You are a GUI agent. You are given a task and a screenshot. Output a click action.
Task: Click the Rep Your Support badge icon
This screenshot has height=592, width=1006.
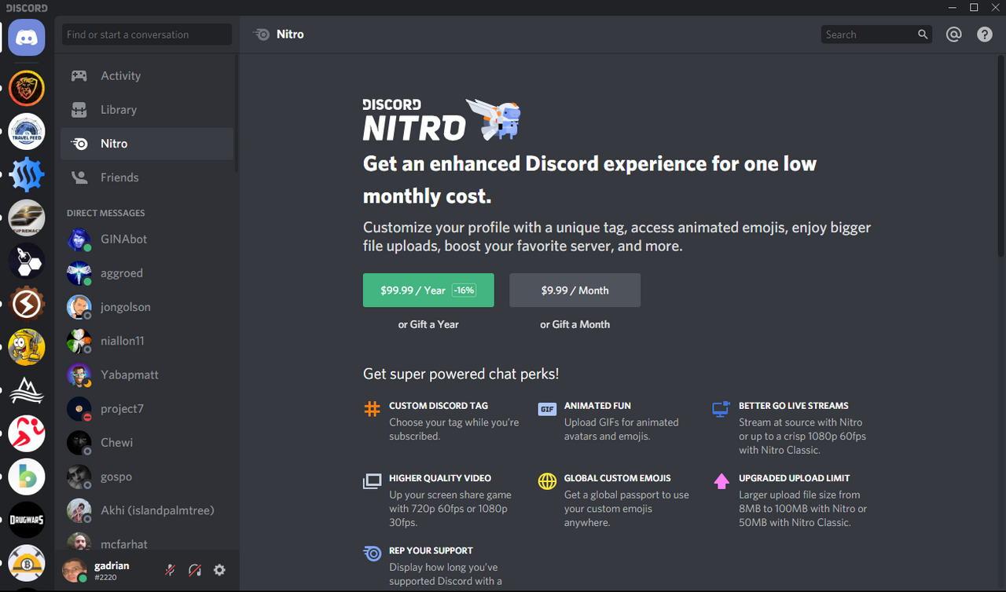pyautogui.click(x=372, y=554)
